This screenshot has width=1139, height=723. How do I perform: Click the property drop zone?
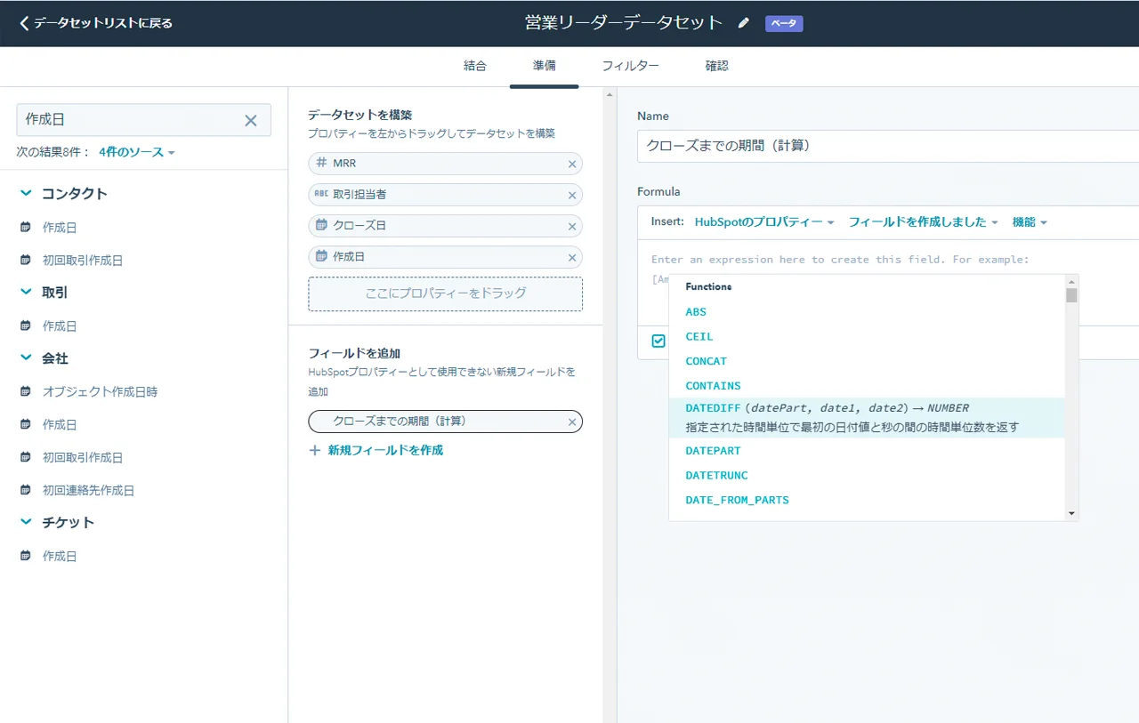click(446, 293)
